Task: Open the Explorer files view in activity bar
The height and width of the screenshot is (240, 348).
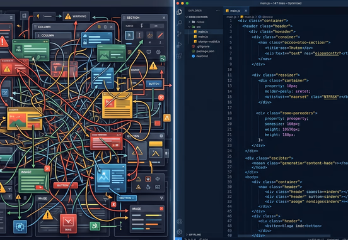Action: (x=179, y=12)
